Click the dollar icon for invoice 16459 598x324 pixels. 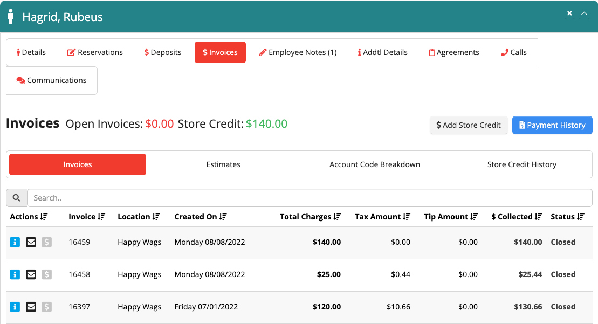[x=46, y=242]
